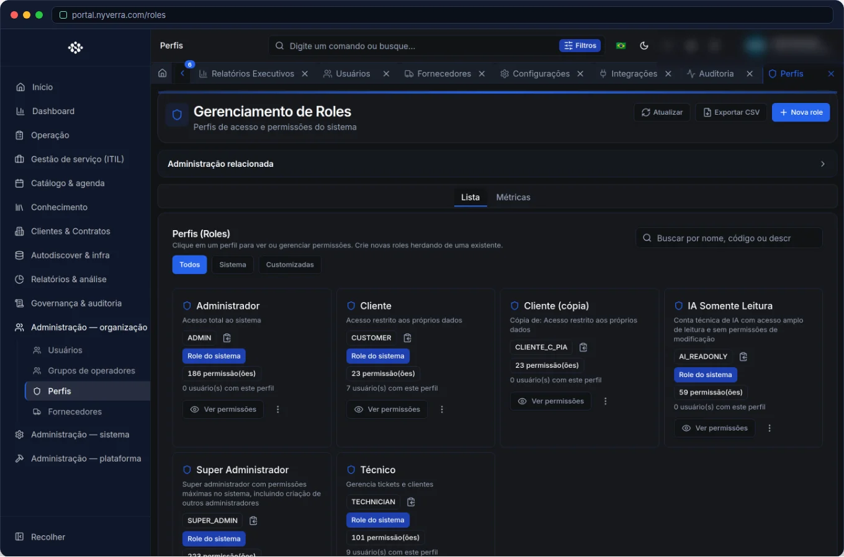Open Grupos de operadores in sidebar
This screenshot has height=557, width=844.
(91, 371)
